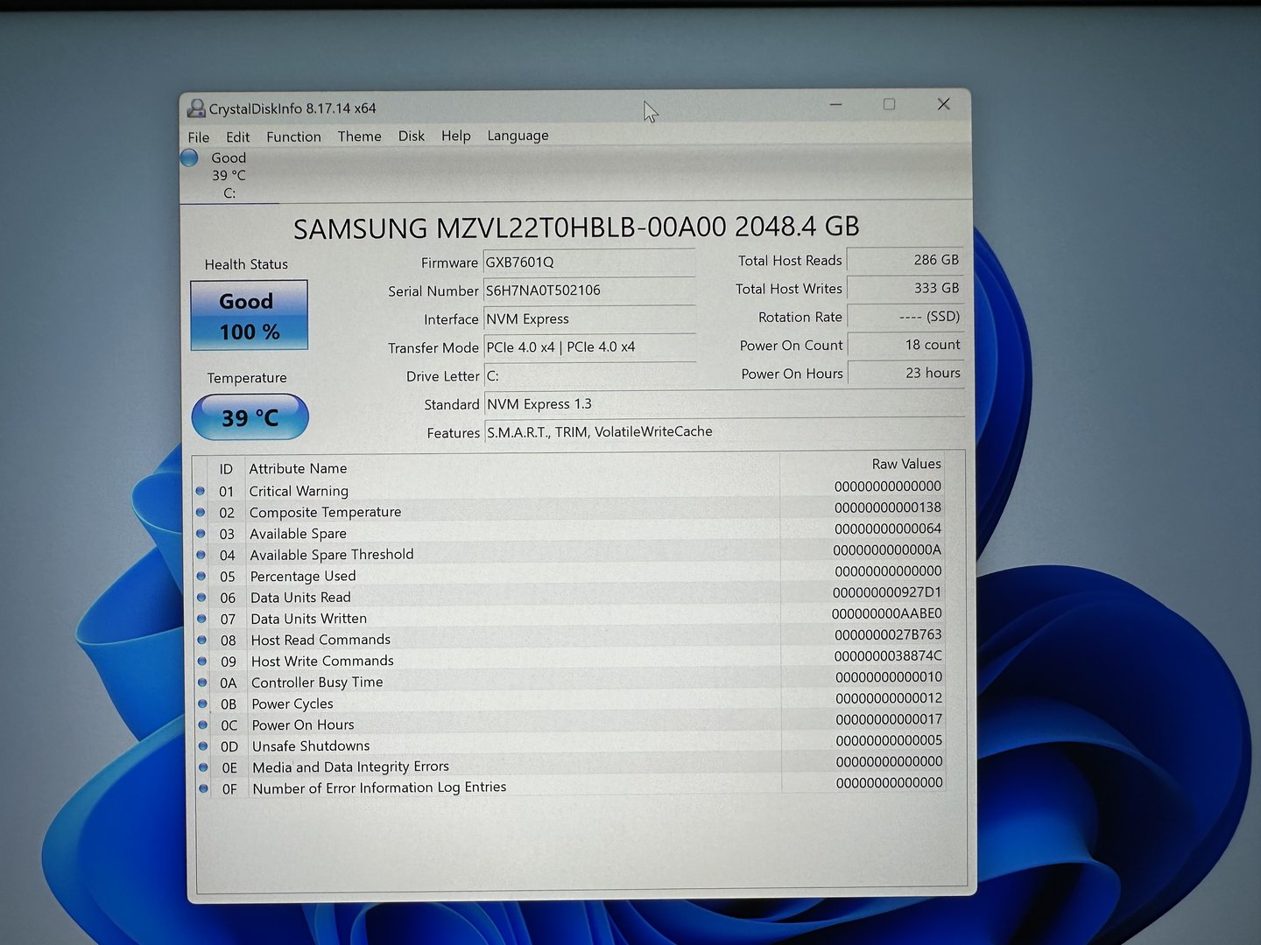Open the Disk menu

(x=411, y=136)
